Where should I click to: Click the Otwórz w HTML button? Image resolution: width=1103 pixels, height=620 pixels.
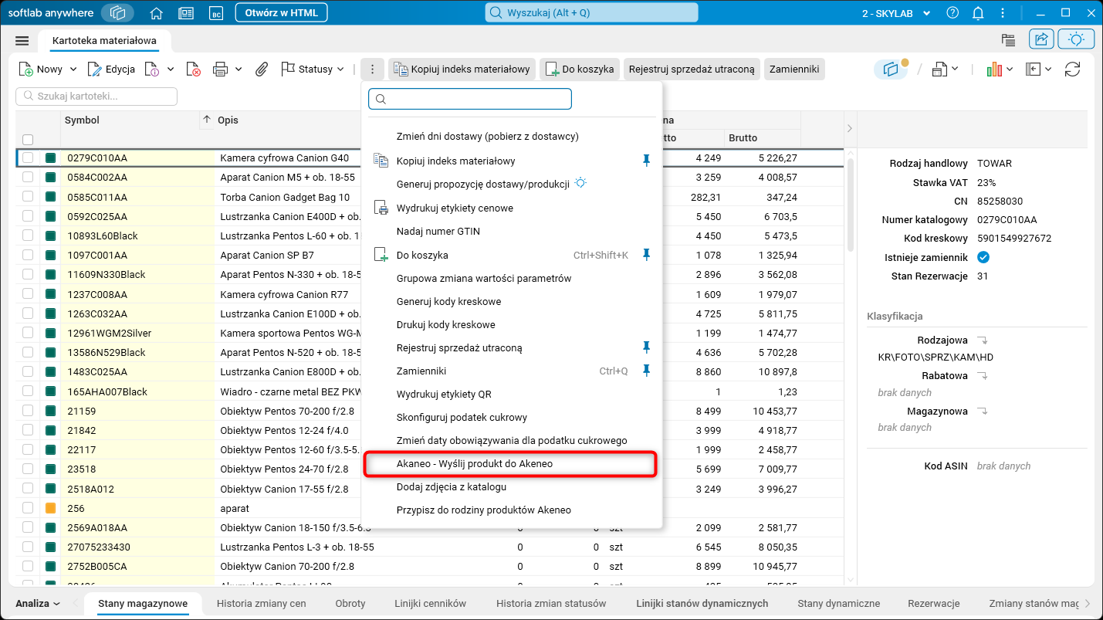281,13
